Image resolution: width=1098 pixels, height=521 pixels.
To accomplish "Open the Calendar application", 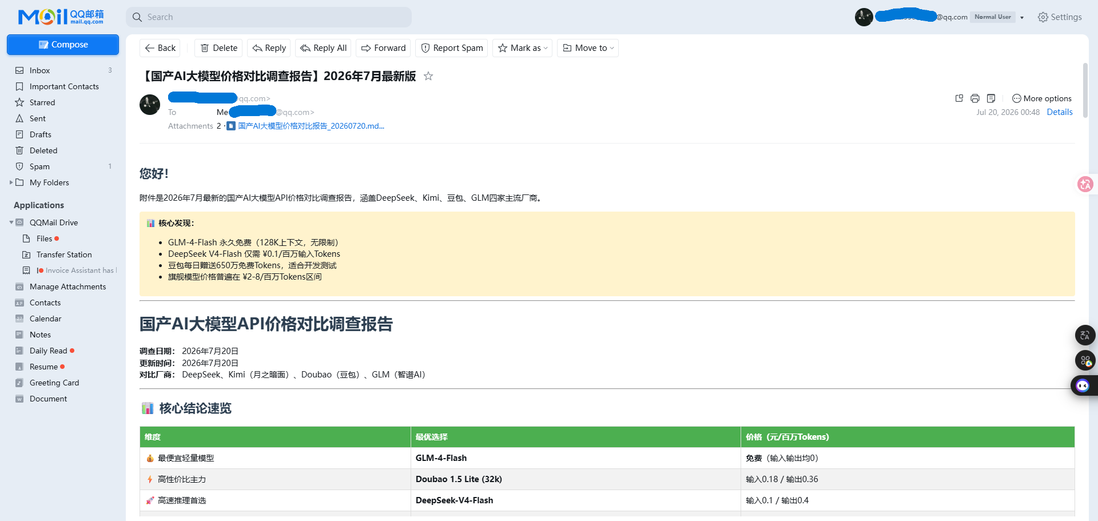I will pos(63,319).
